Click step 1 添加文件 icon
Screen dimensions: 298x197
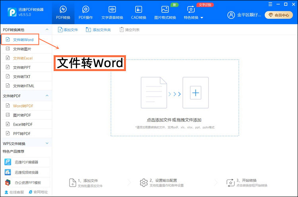click(73, 183)
